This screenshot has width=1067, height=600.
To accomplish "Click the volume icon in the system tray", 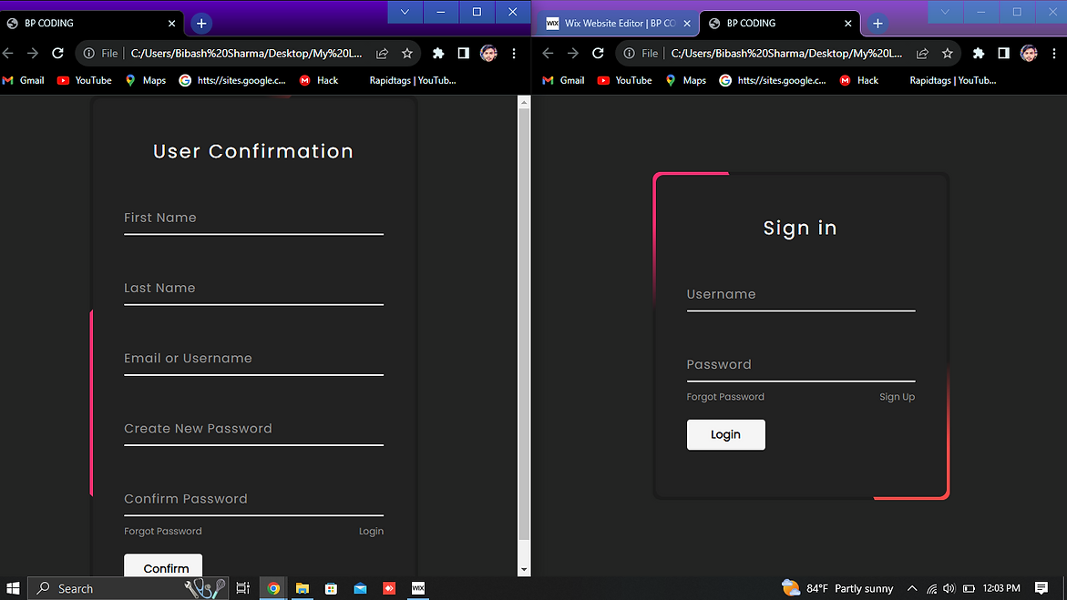I will pos(949,588).
